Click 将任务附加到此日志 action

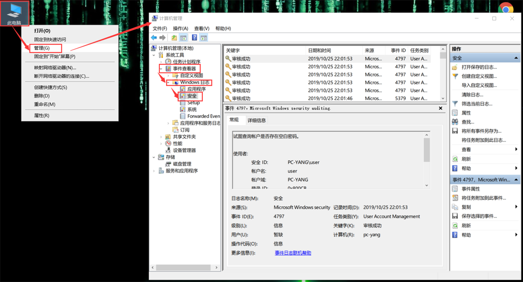tap(484, 140)
